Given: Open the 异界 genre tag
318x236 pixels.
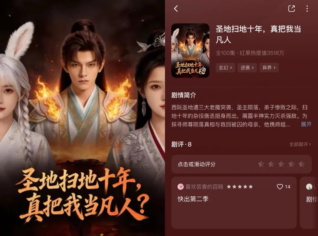Looking at the screenshot, I should tap(269, 67).
